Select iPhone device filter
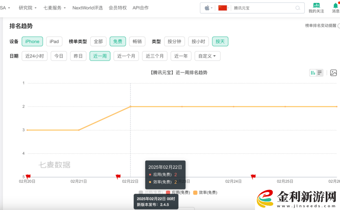The height and width of the screenshot is (210, 340). point(32,41)
